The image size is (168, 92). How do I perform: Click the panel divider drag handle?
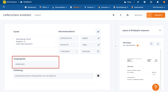[x=116, y=46]
